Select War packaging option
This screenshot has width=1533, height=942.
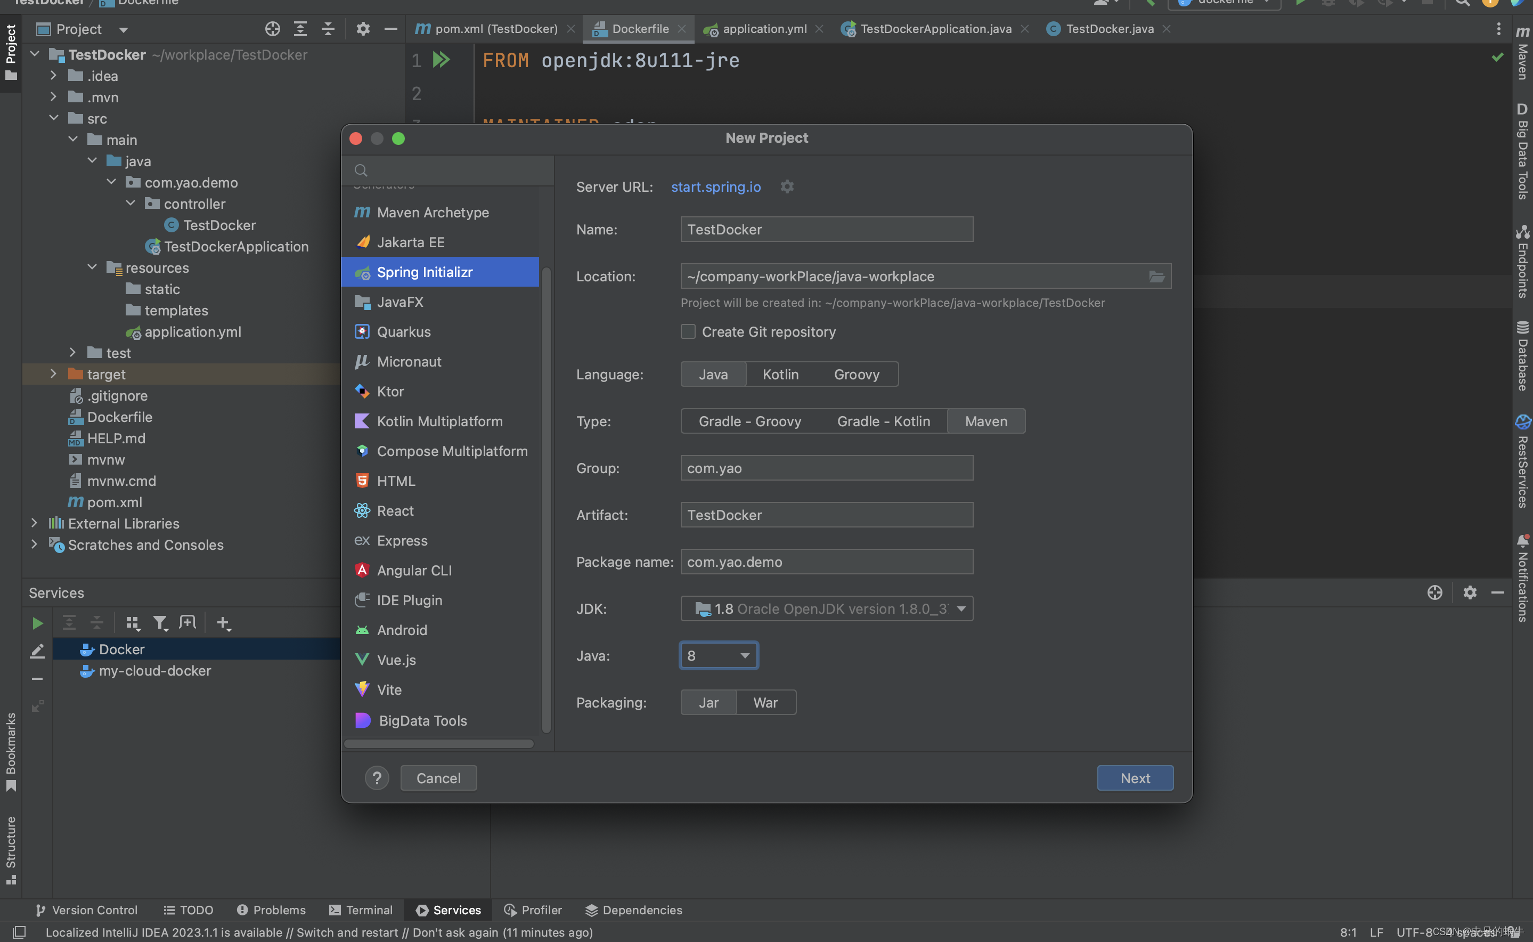[765, 702]
